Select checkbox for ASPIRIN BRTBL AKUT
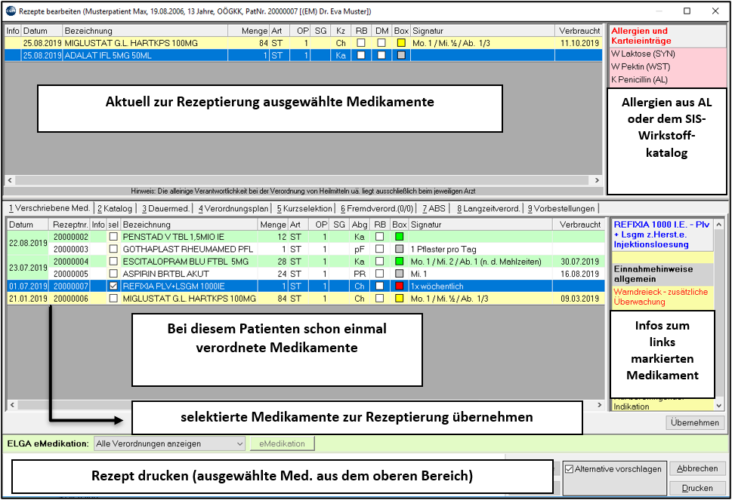The width and height of the screenshot is (732, 500). point(113,274)
